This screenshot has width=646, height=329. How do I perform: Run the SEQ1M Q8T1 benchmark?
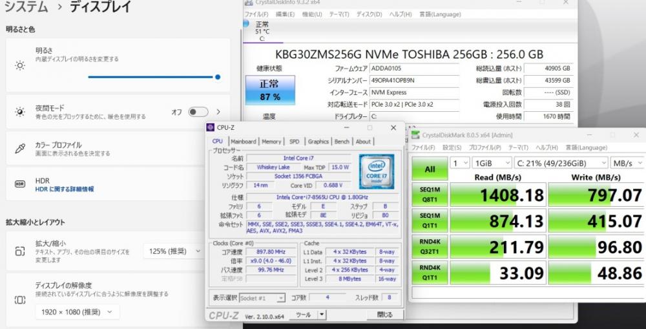(430, 195)
